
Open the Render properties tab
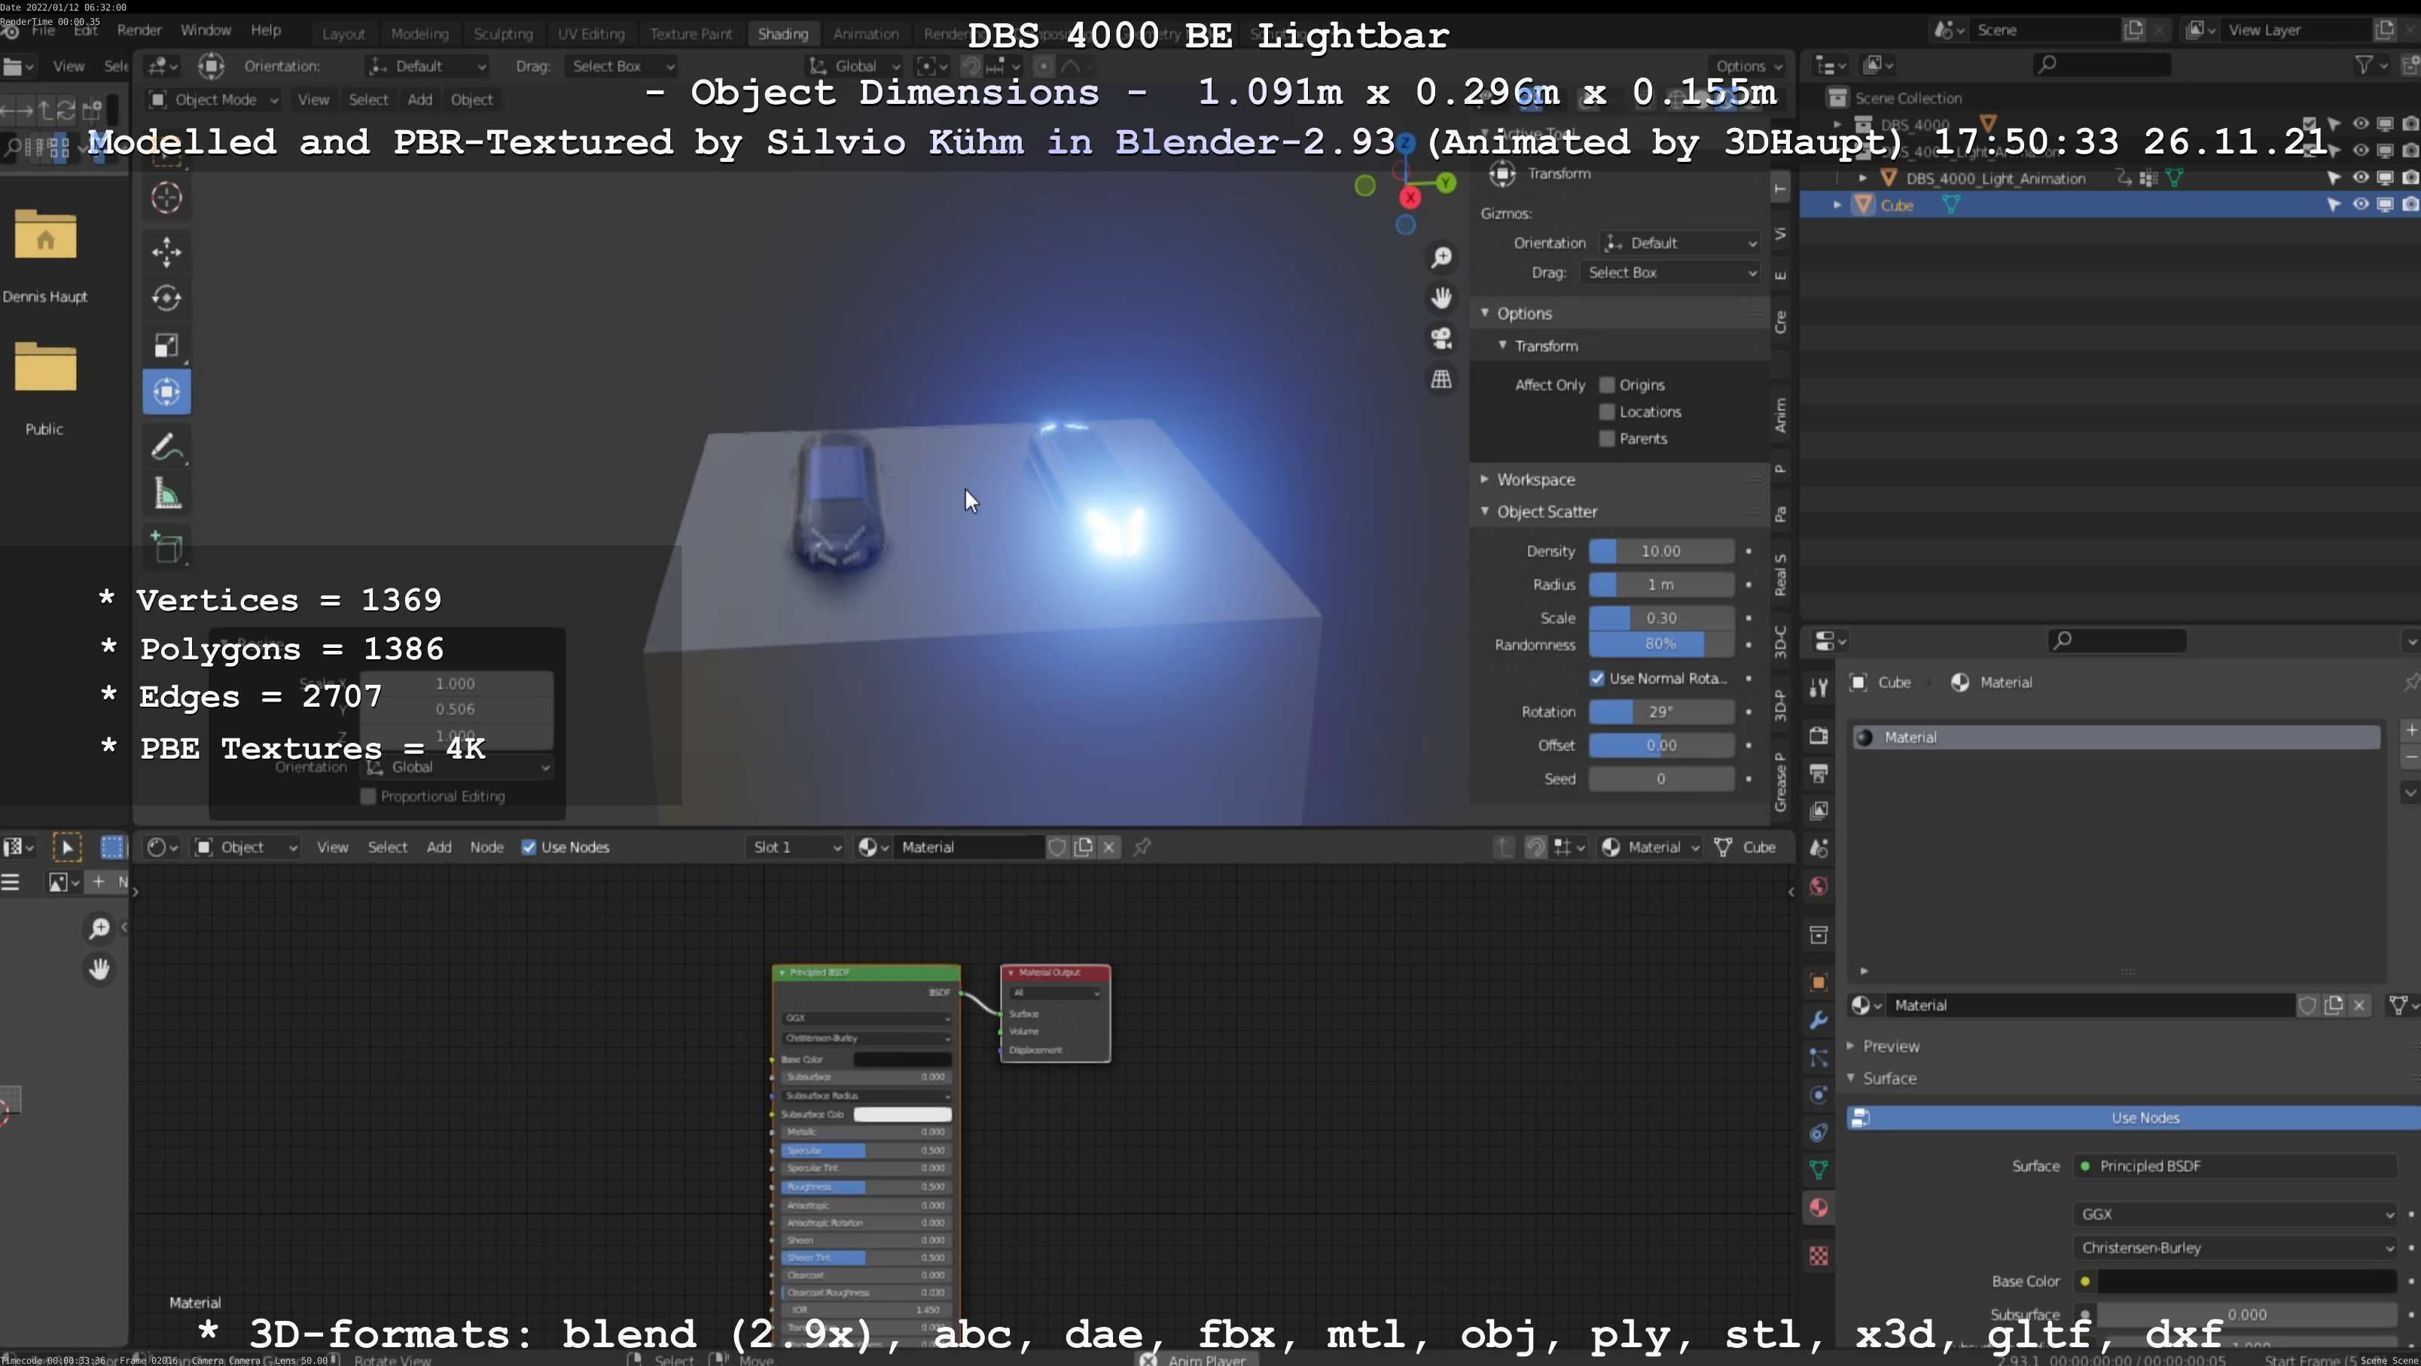[x=1819, y=735]
